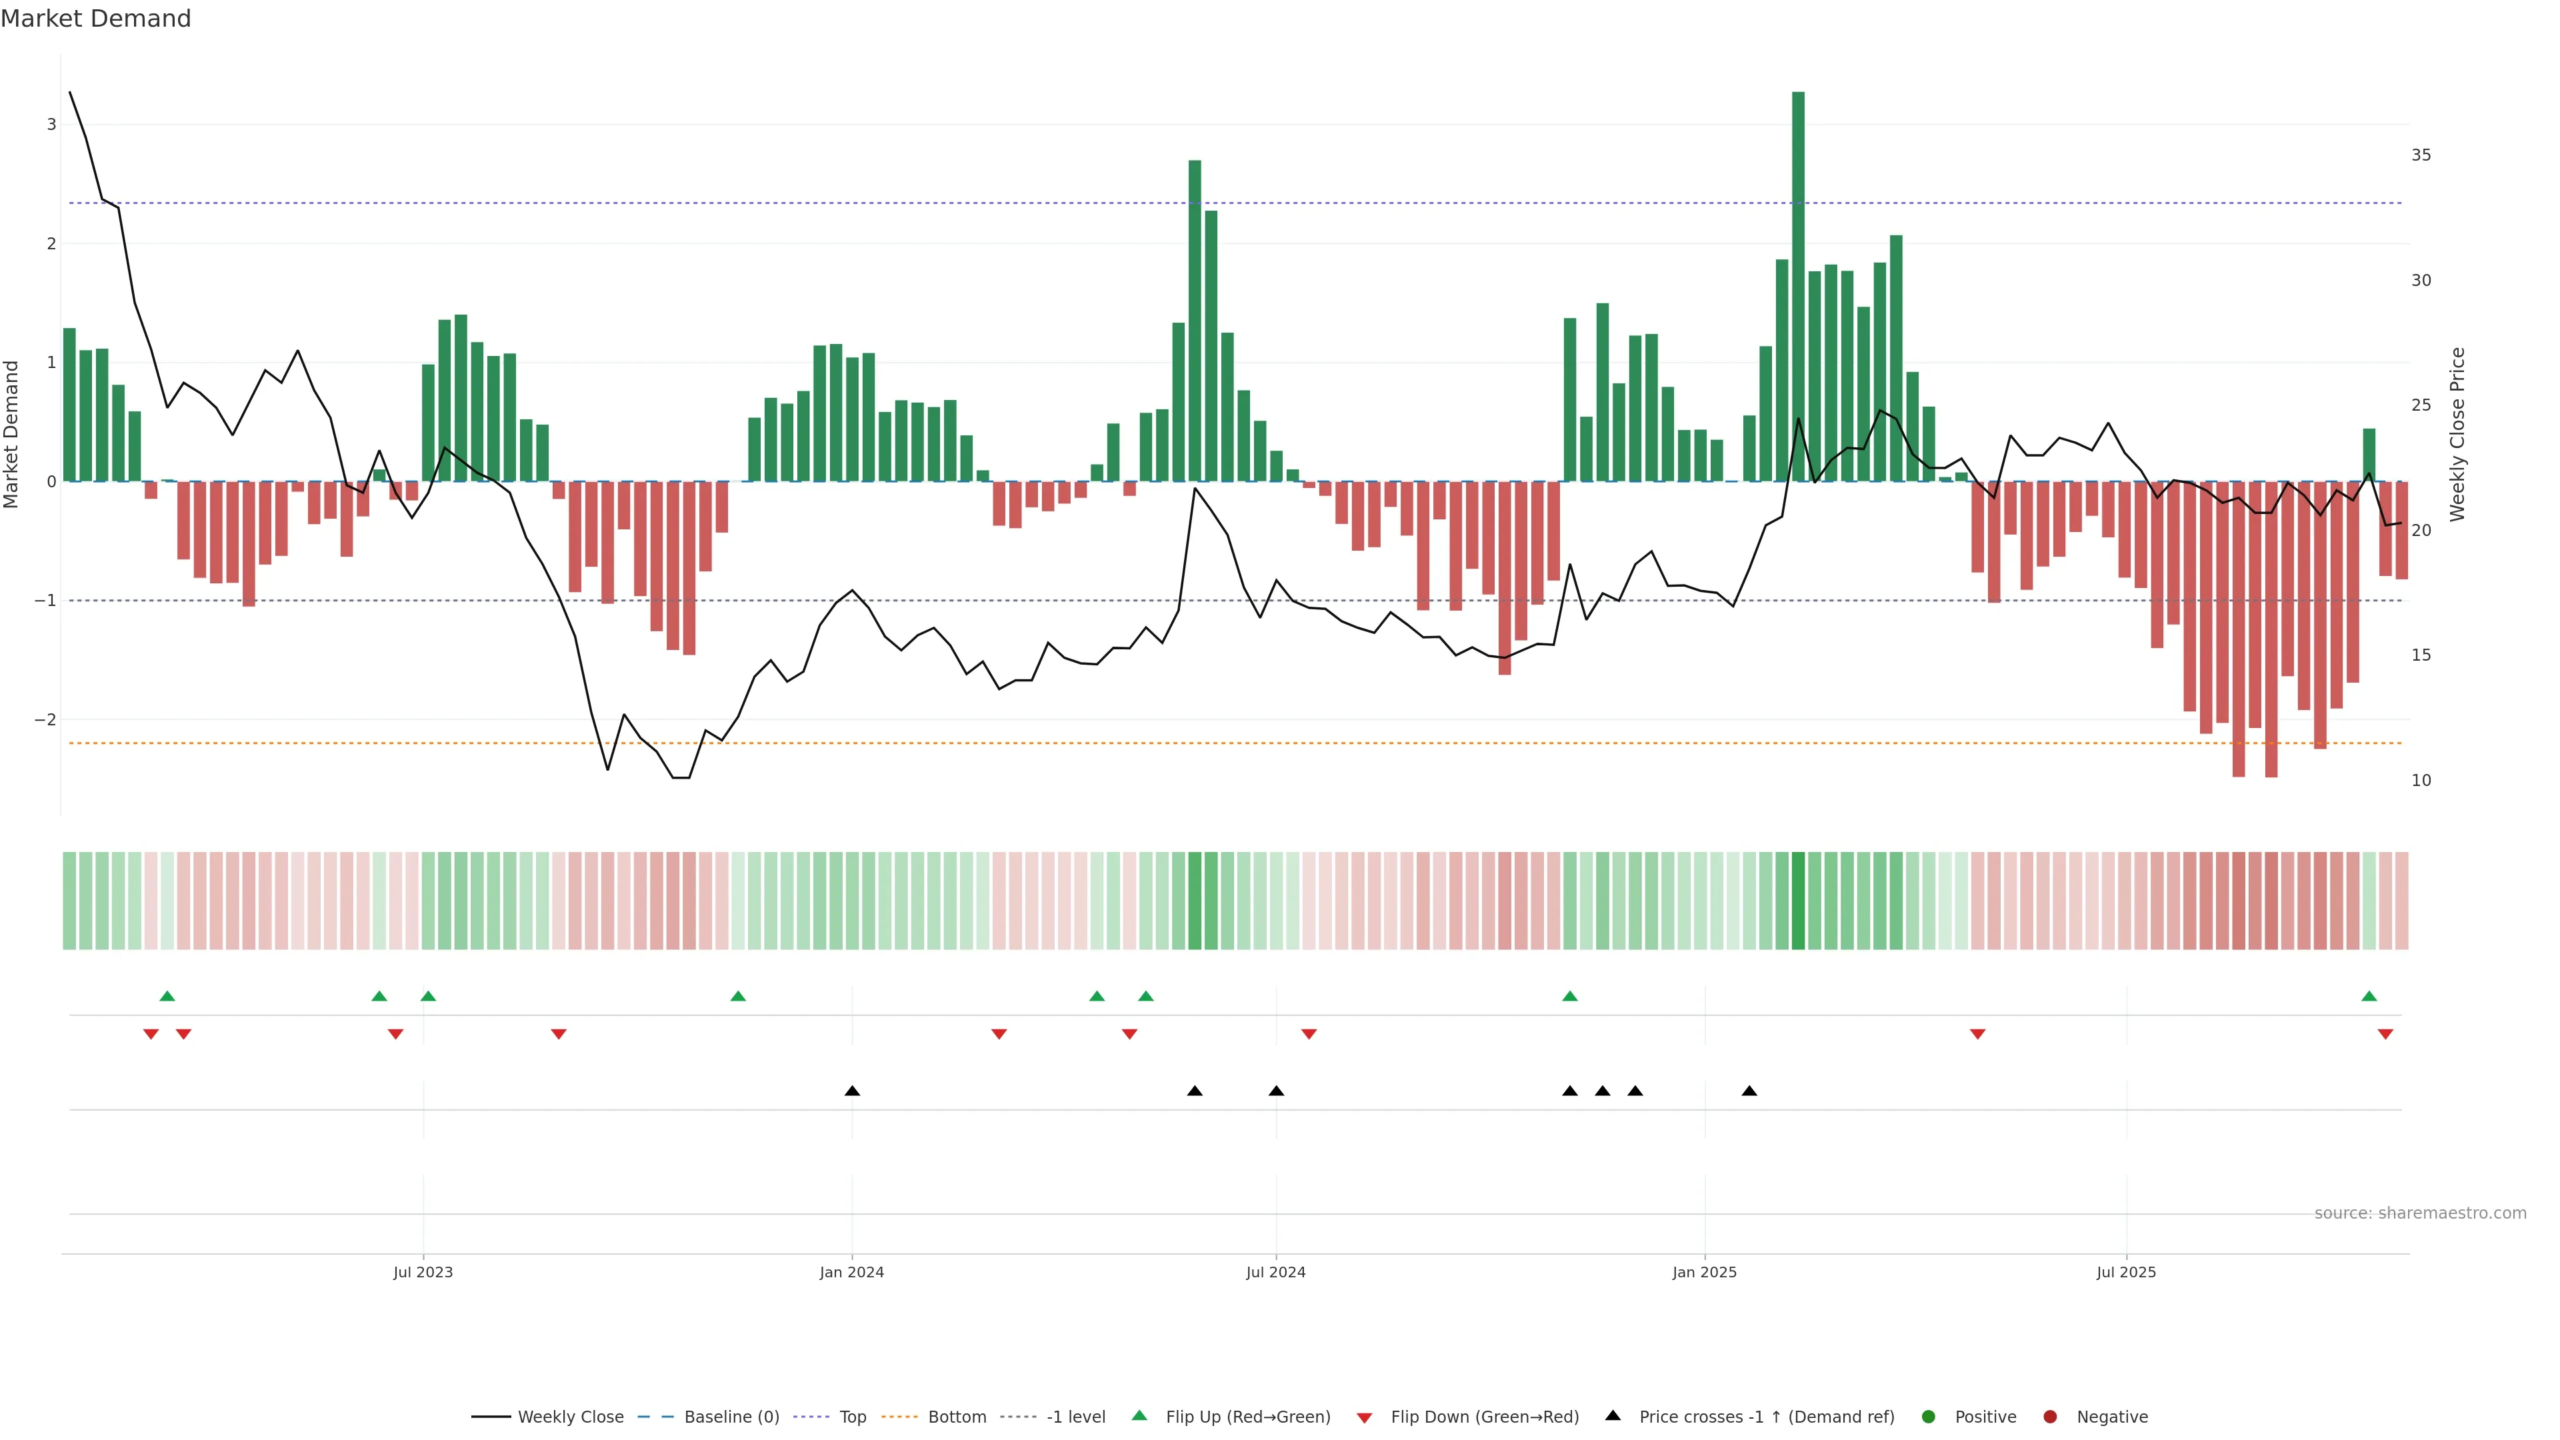This screenshot has width=2560, height=1440.
Task: Click black price-cross marker at Jan 2024
Action: pyautogui.click(x=852, y=1091)
